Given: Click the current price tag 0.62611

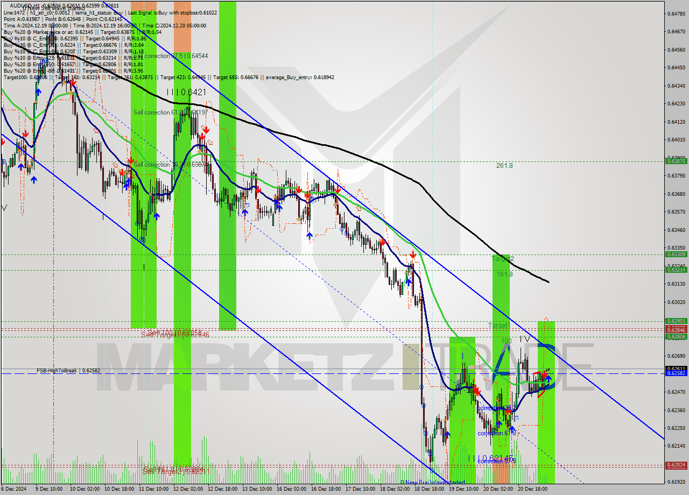Looking at the screenshot, I should point(676,369).
